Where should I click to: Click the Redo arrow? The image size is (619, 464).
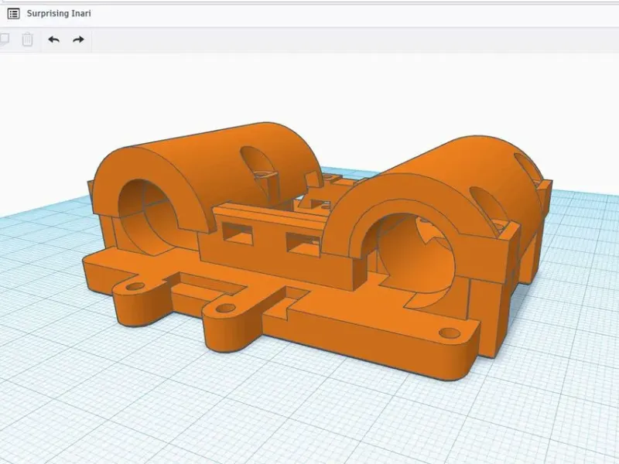[x=79, y=39]
